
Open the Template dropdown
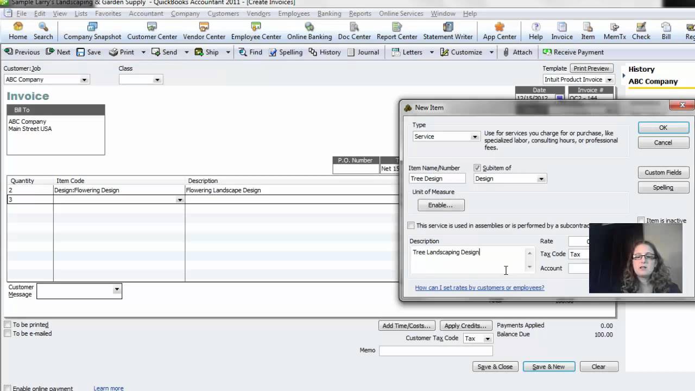[609, 80]
